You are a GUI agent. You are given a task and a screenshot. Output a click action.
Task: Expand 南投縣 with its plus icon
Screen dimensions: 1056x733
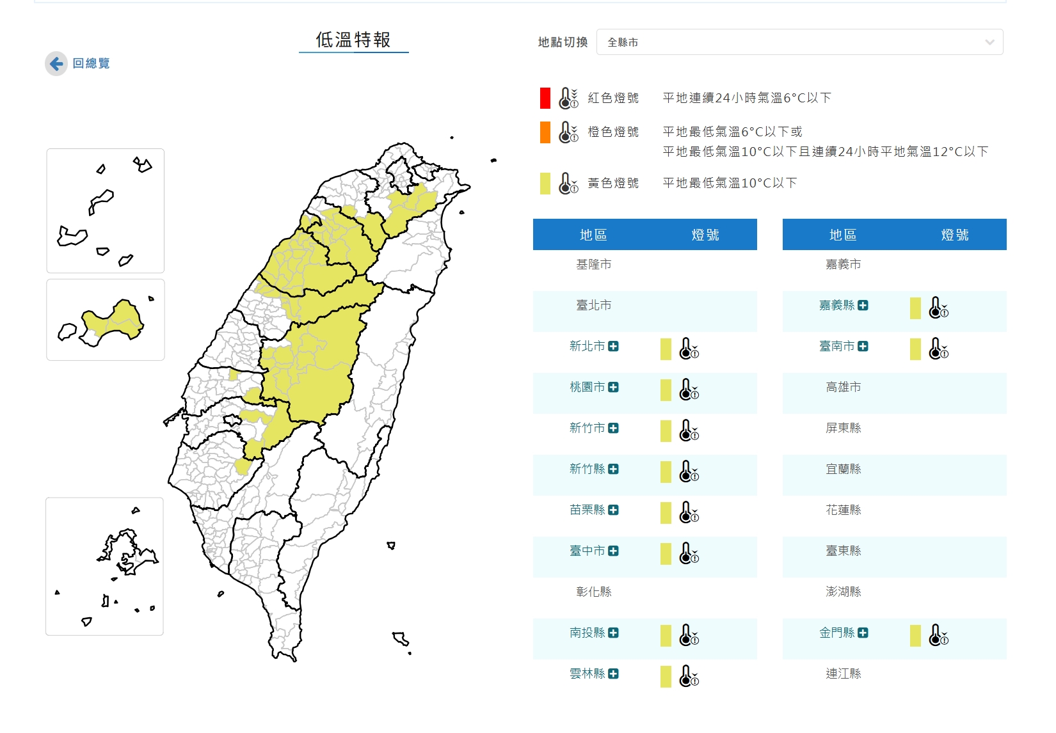point(613,633)
